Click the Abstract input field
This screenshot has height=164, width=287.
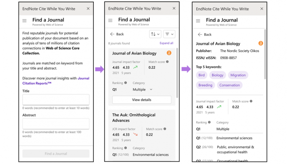56,124
